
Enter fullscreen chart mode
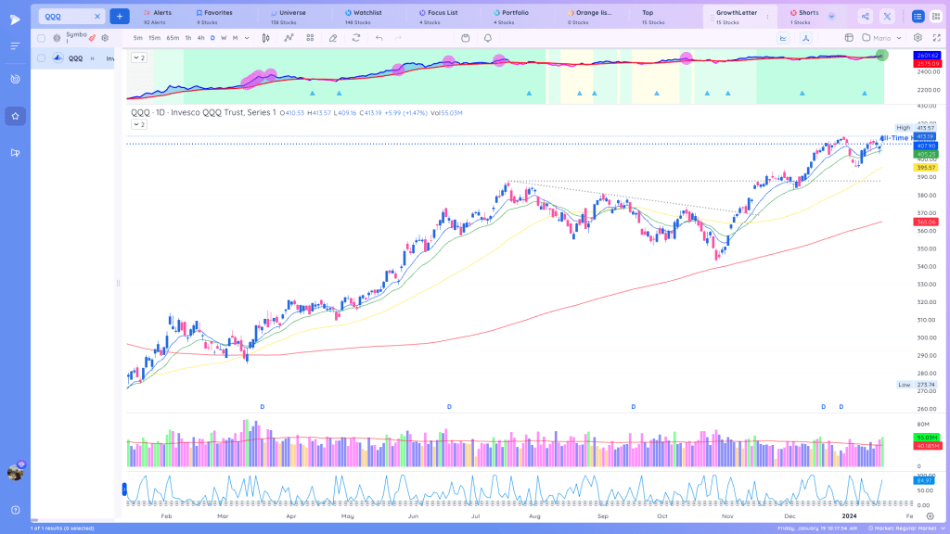coord(937,37)
